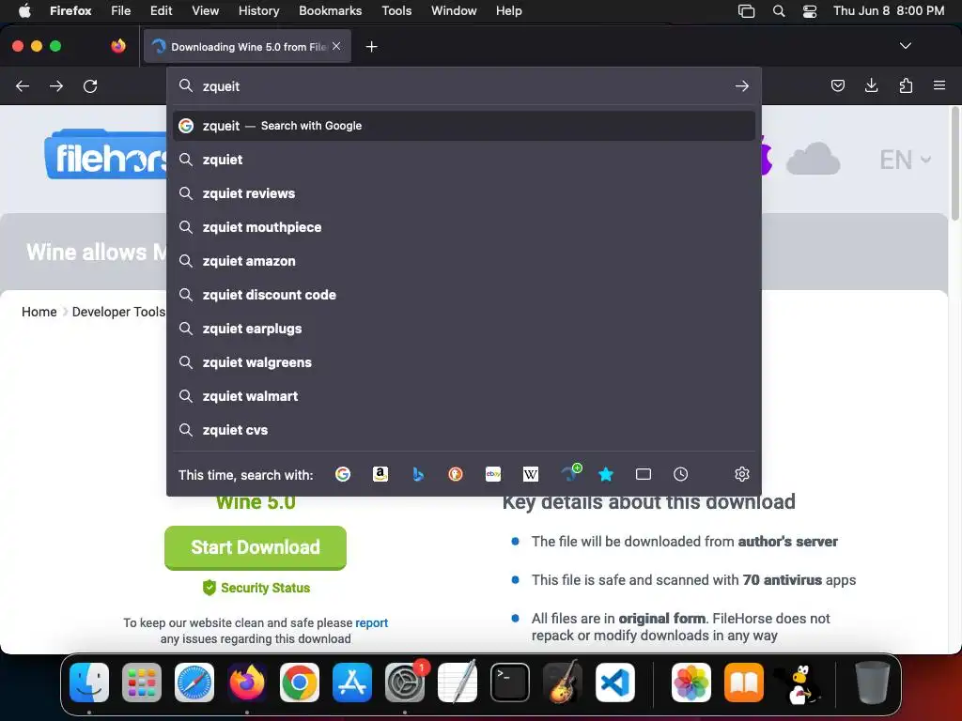962x721 pixels.
Task: Open Control Center in menu bar
Action: 809,11
